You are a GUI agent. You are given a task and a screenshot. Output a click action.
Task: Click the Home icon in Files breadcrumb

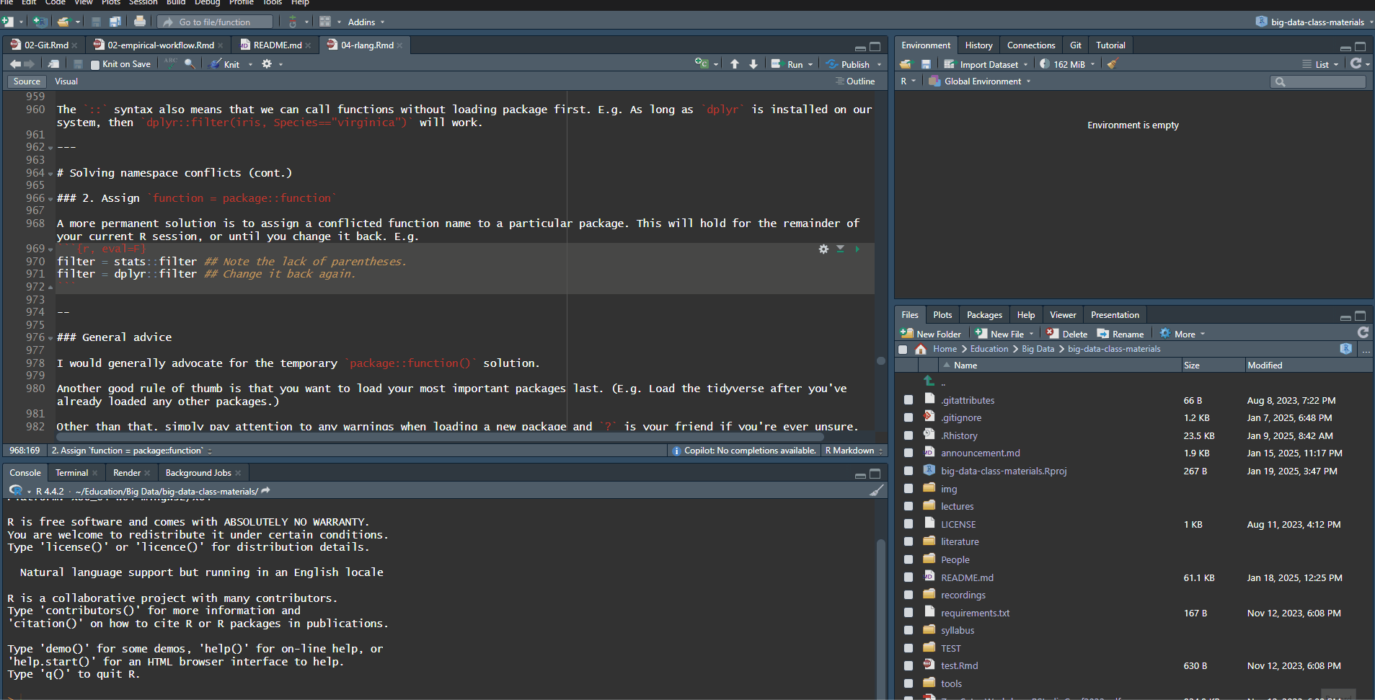921,349
